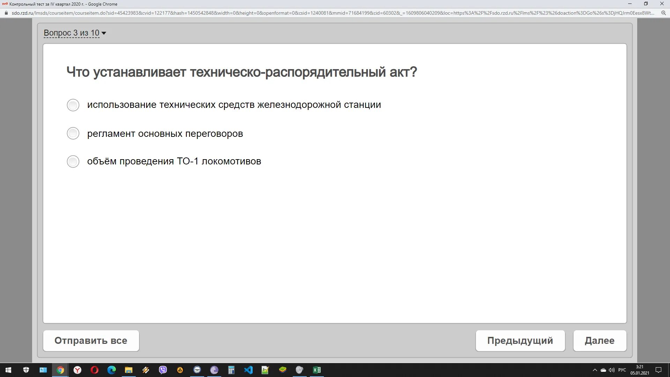Click the 'Отправить все' button
The image size is (670, 377).
[91, 341]
